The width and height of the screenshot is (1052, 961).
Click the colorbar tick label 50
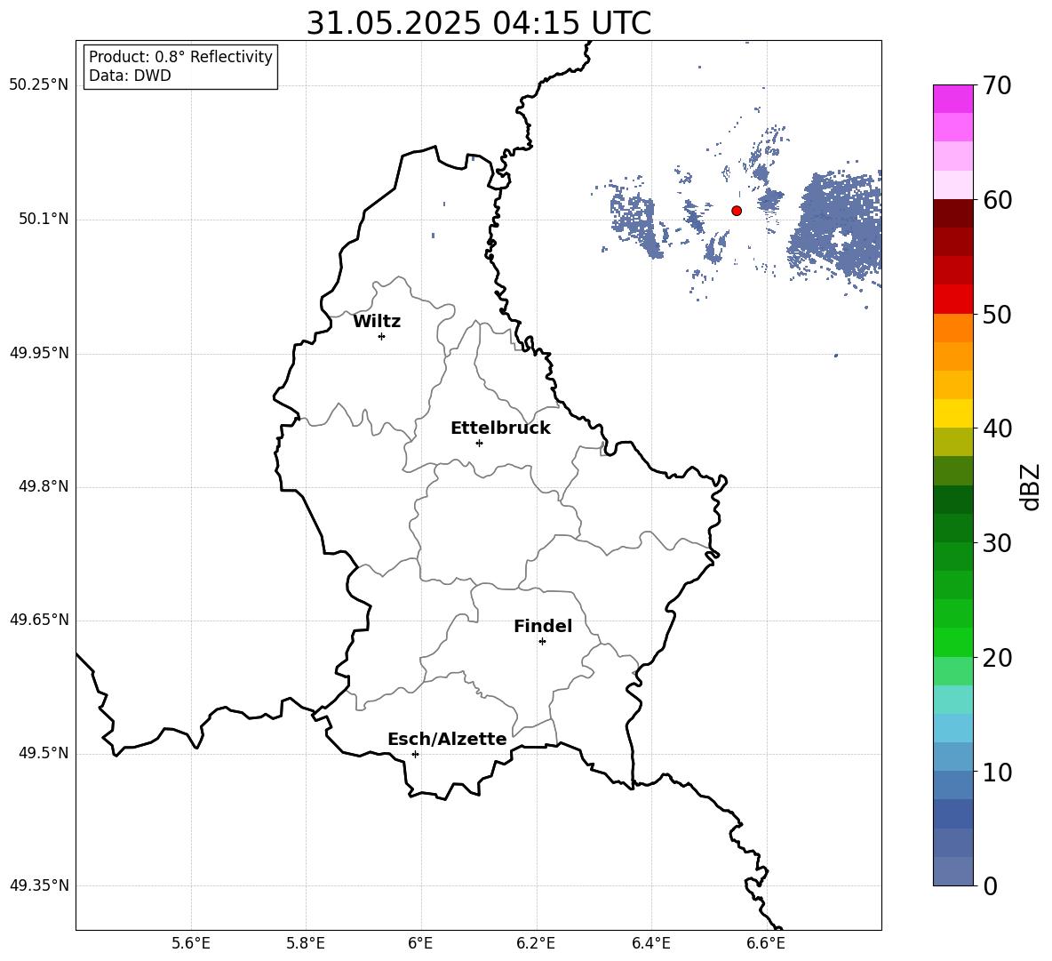pos(997,315)
